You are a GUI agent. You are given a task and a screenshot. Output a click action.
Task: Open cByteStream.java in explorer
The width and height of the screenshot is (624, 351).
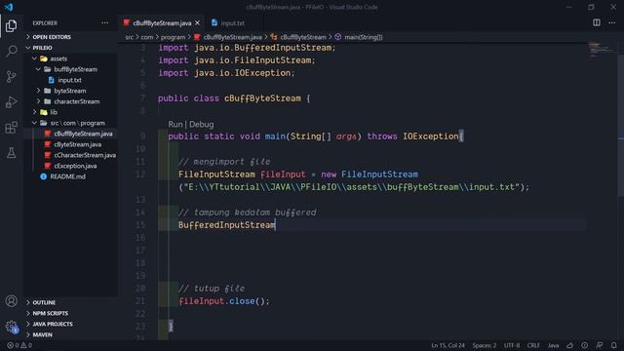[x=78, y=144]
